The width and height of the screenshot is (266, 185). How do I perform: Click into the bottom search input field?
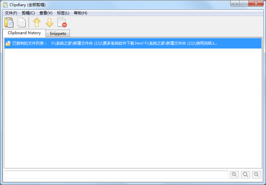coord(116,175)
